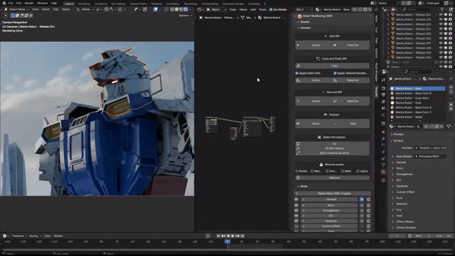Image resolution: width=455 pixels, height=256 pixels.
Task: Open the Tinquify sidebar tab
Action: [x=376, y=91]
